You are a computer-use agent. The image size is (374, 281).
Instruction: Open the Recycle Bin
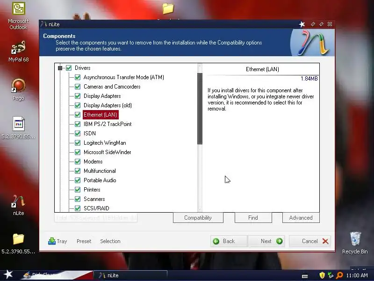[355, 243]
